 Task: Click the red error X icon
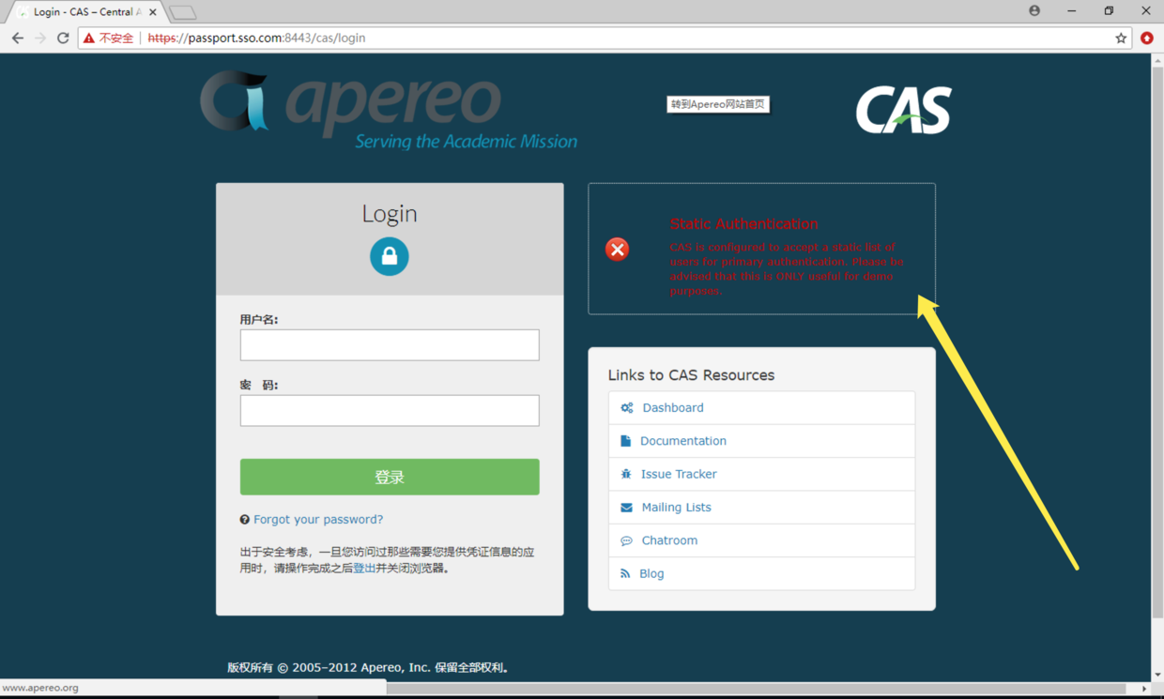tap(618, 249)
